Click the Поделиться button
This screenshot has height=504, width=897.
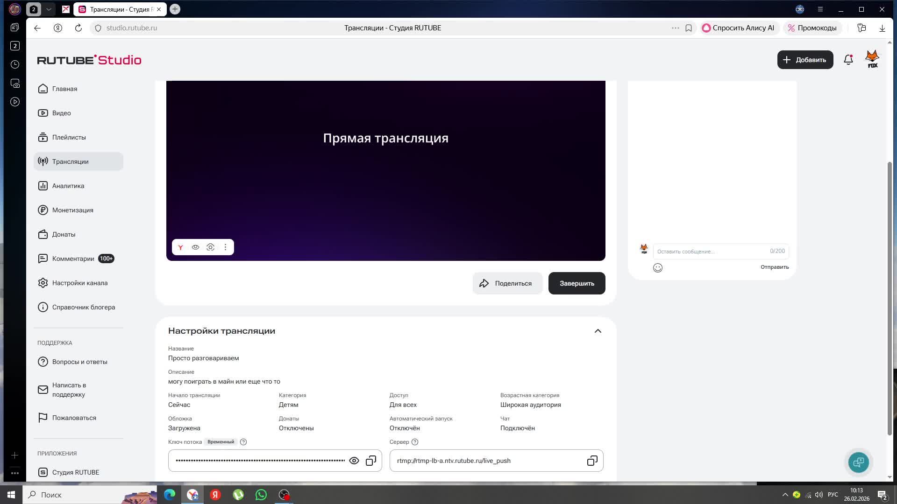(507, 283)
